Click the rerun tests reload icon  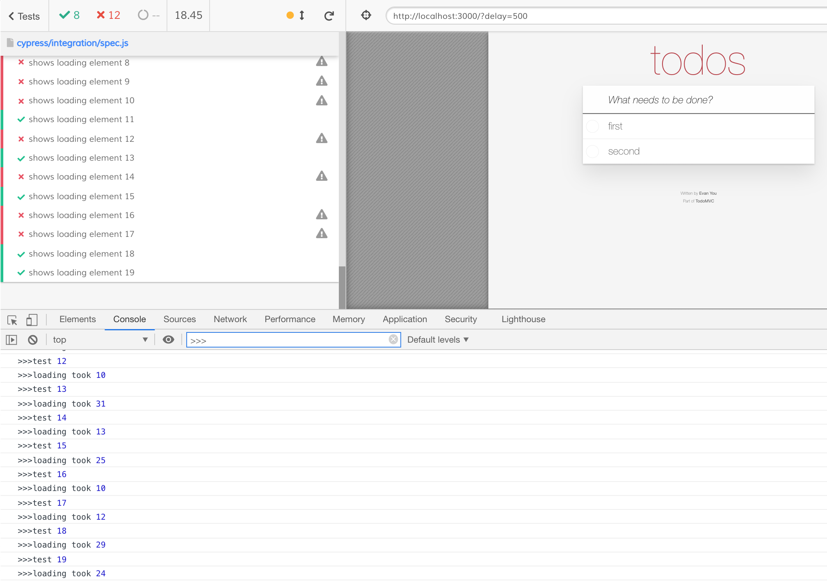tap(329, 16)
